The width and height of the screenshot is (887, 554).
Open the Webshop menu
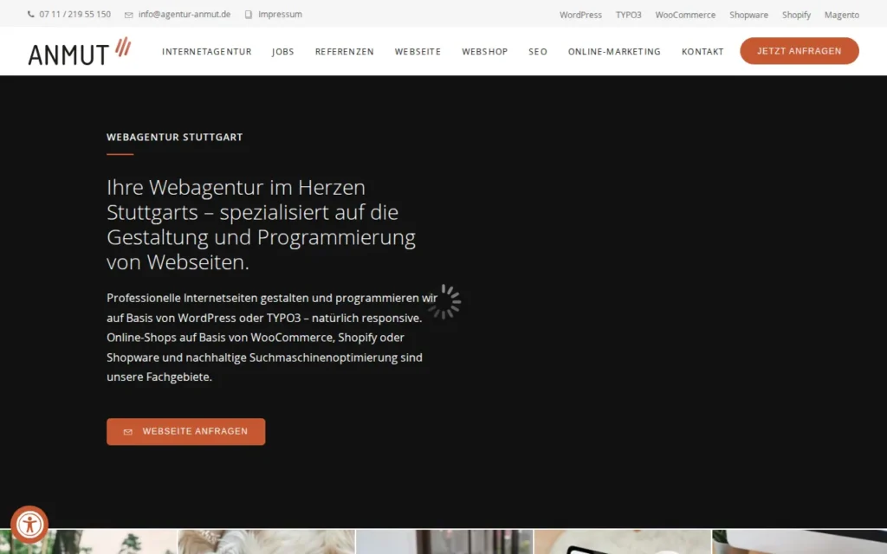click(x=485, y=51)
